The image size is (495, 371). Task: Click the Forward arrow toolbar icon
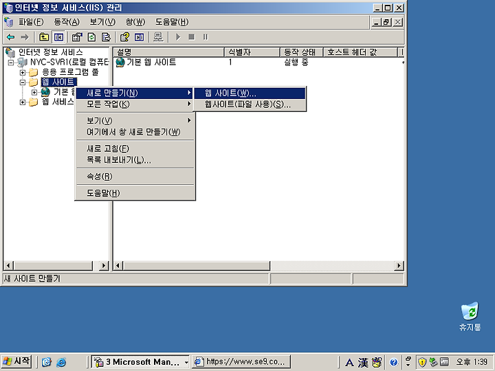pyautogui.click(x=25, y=37)
